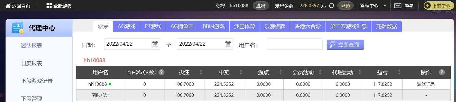Click the 用户名 input field
The image size is (456, 102).
(295, 44)
